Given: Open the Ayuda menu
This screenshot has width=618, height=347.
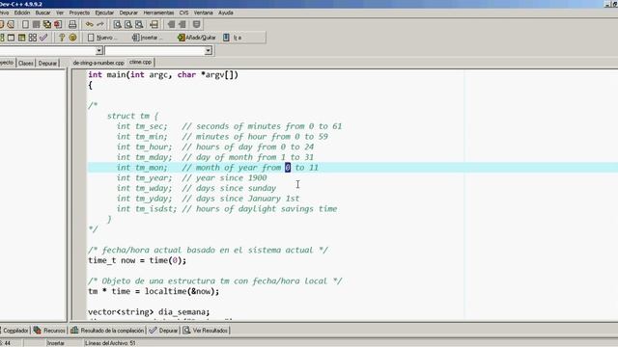Looking at the screenshot, I should point(226,13).
